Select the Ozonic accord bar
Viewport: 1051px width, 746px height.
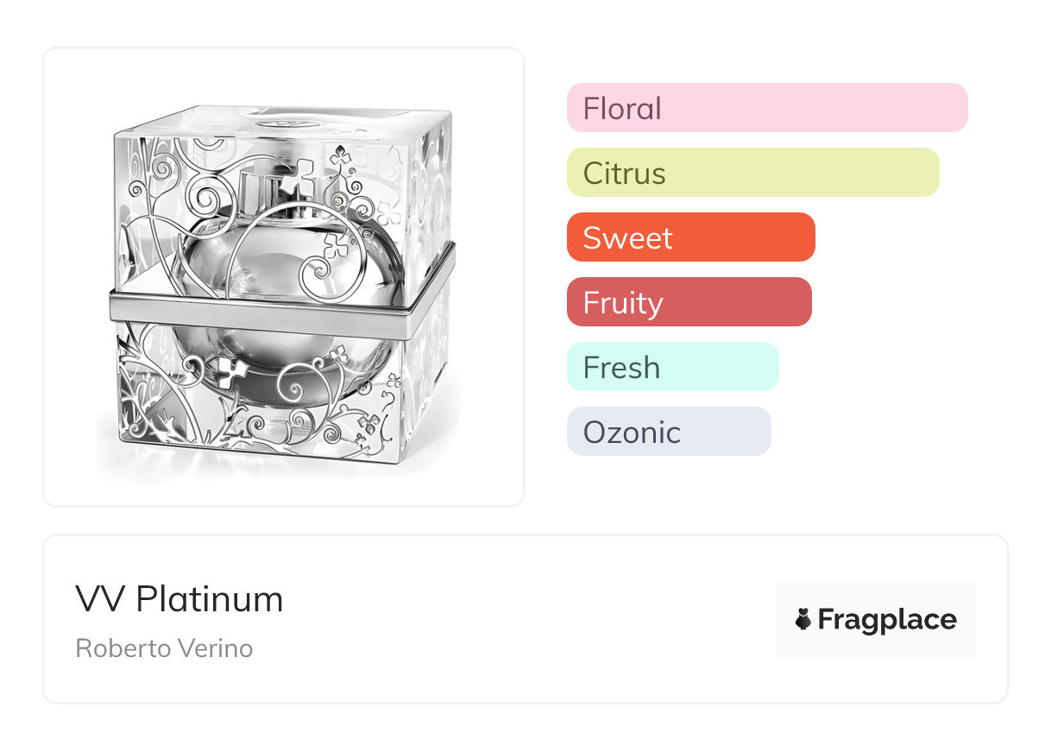point(669,432)
